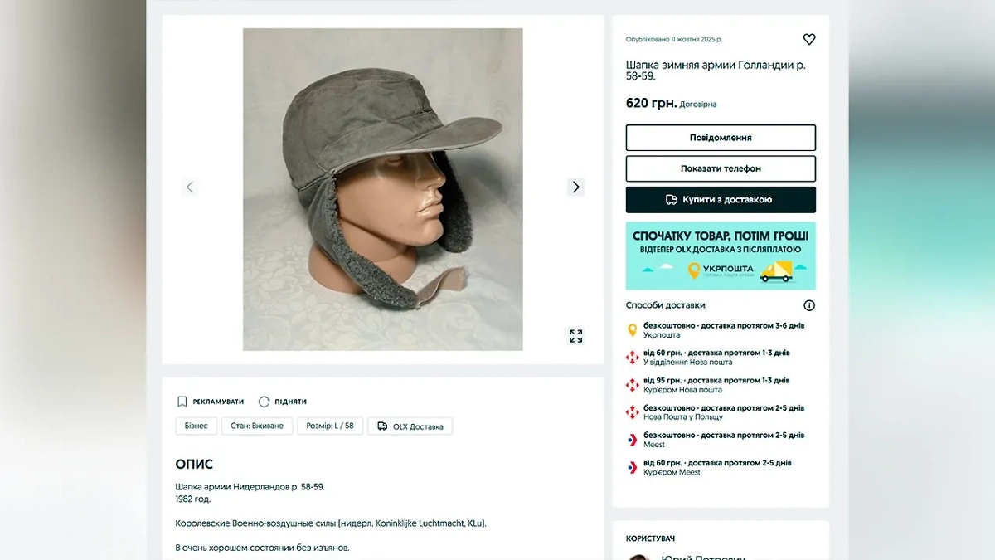Click delivery methods info icon
Viewport: 995px width, 560px height.
click(x=809, y=305)
